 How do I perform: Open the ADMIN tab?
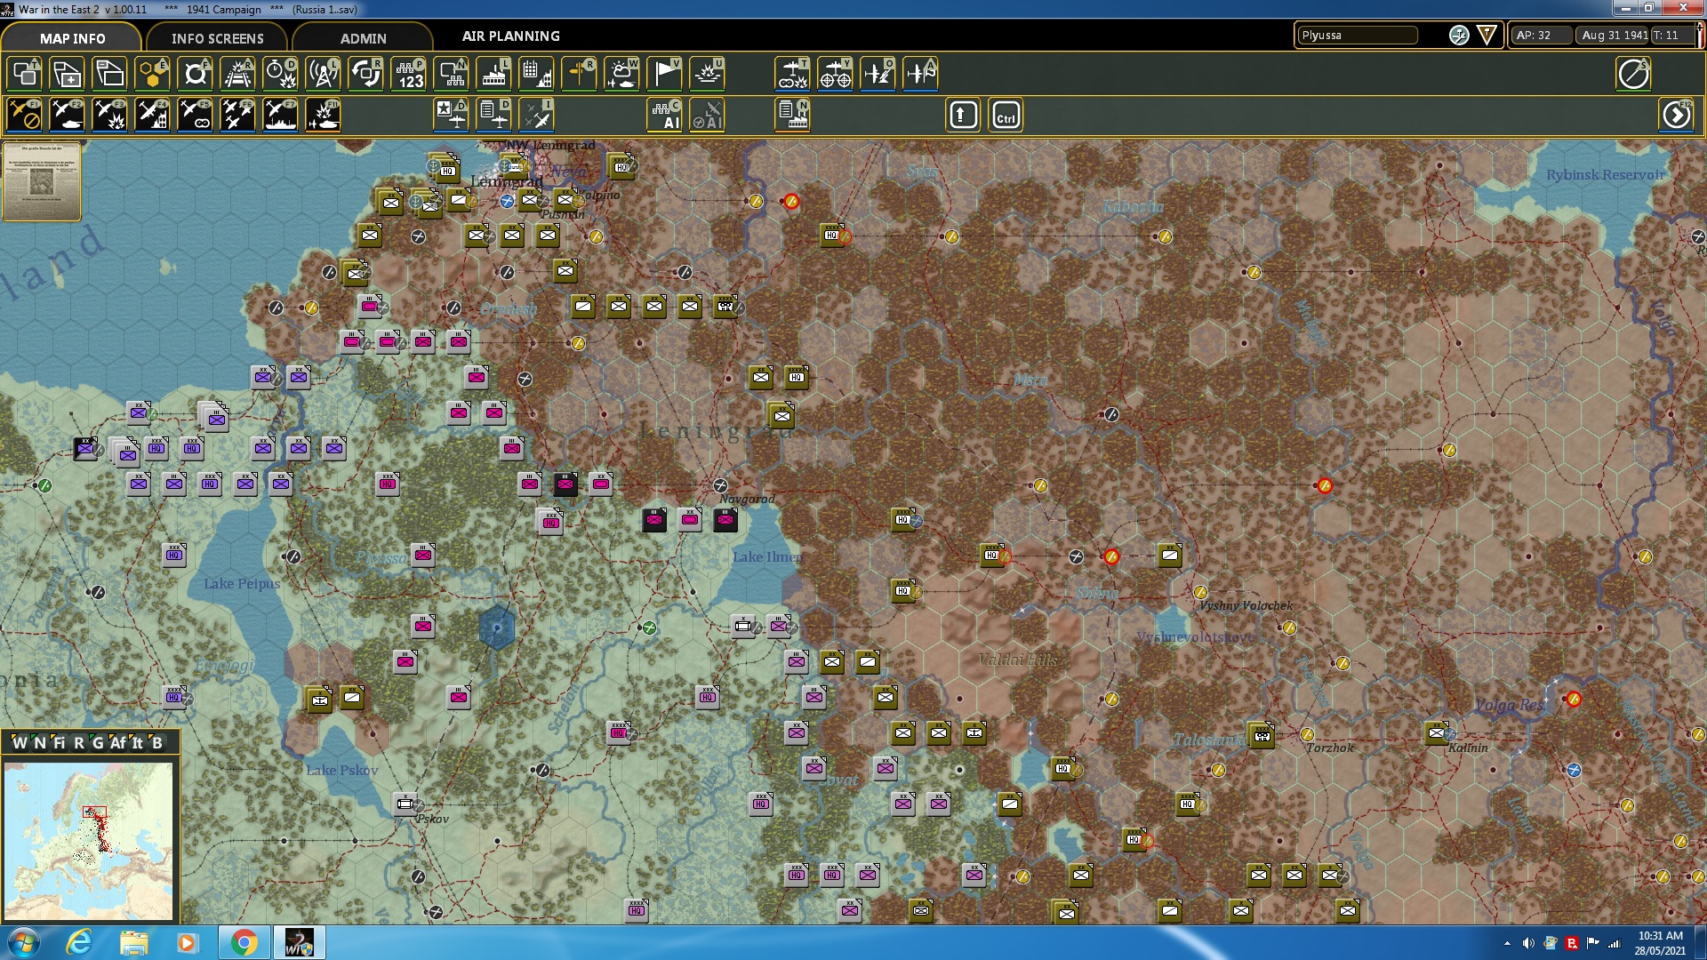click(x=363, y=38)
